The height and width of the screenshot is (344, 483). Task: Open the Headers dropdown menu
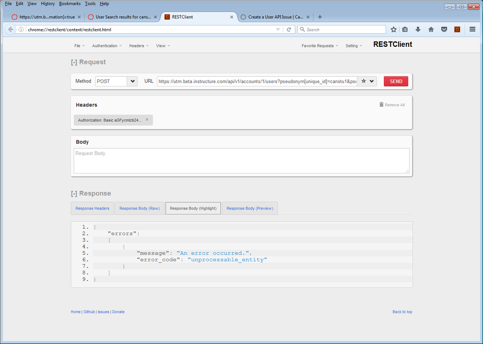[139, 46]
